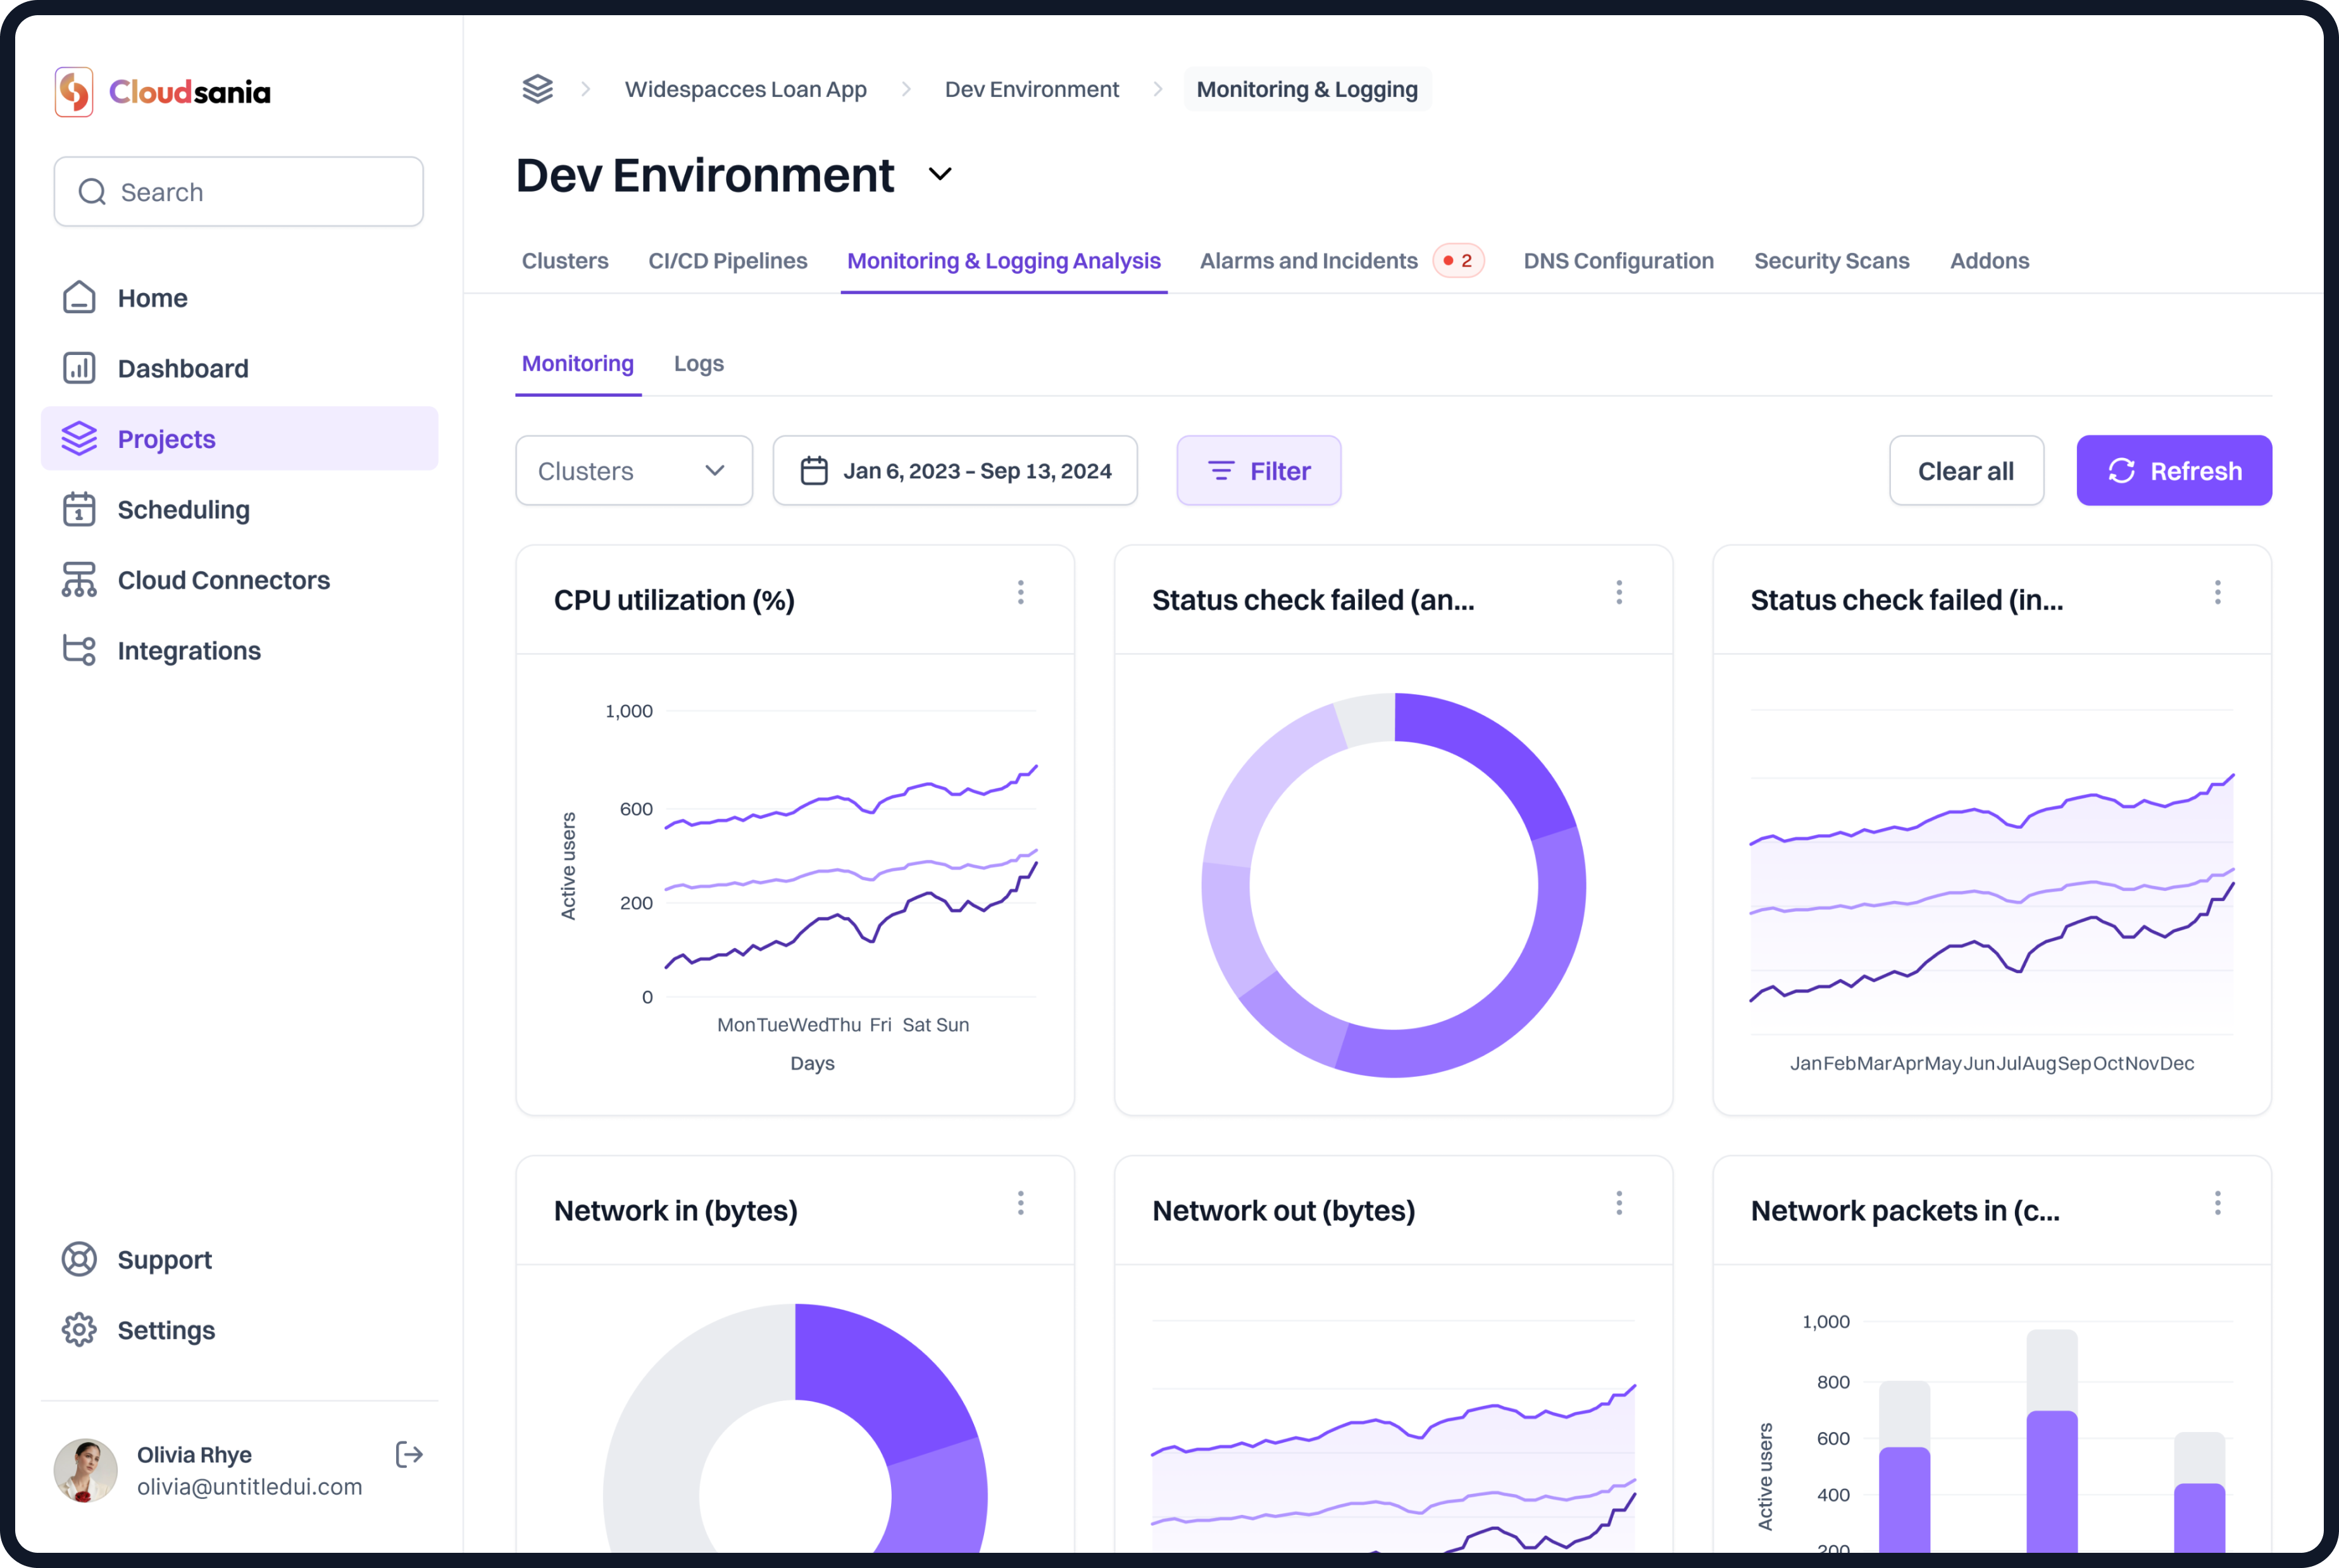The image size is (2339, 1568).
Task: Click the Dashboard bar chart icon
Action: tap(79, 368)
